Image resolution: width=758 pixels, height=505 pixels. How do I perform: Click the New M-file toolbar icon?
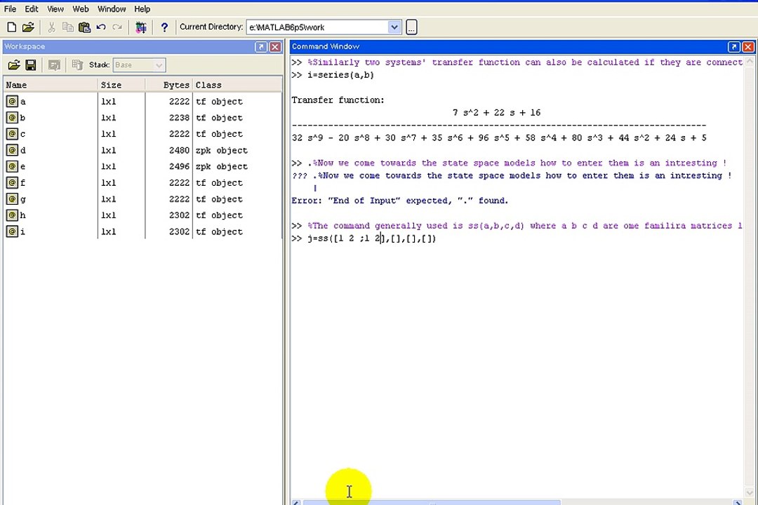point(12,27)
